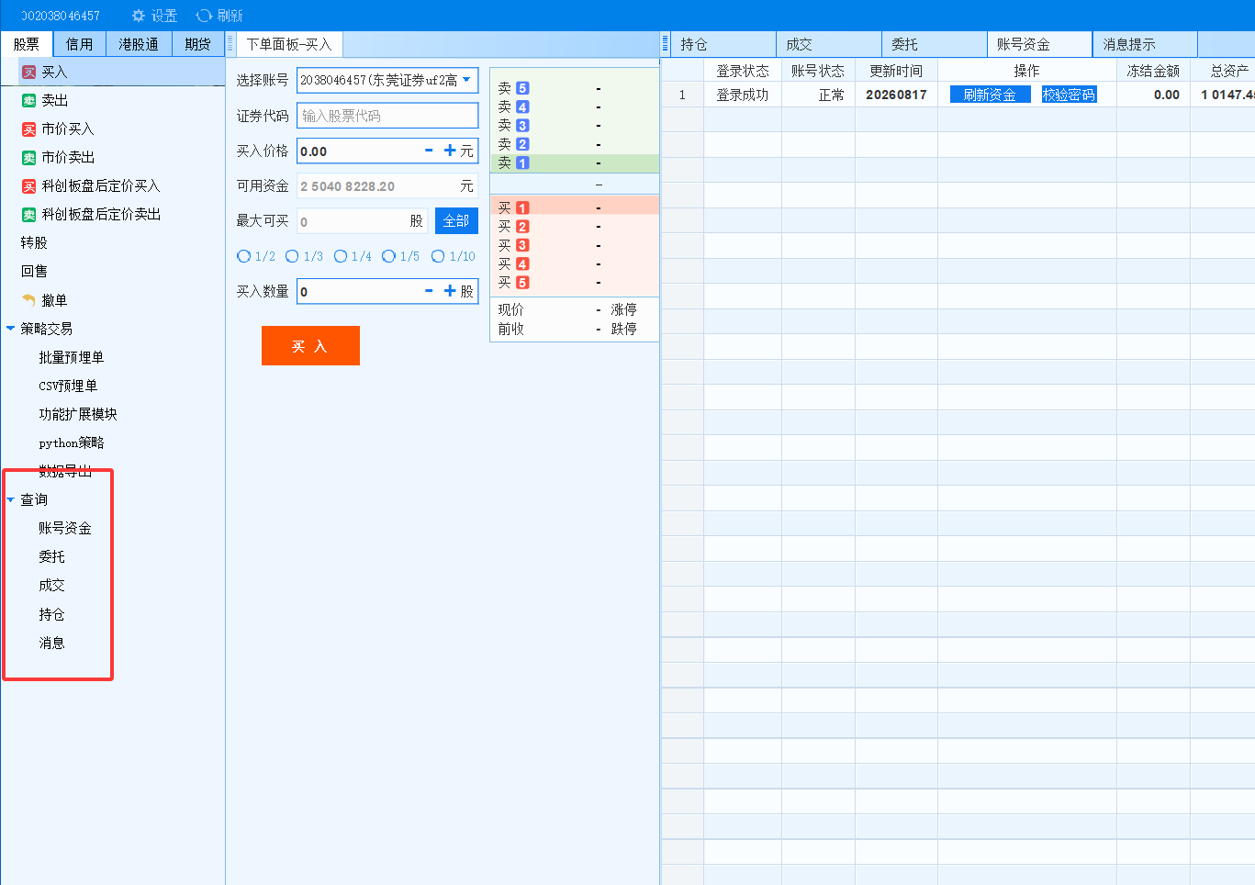Open the 成交 tab in right panel
This screenshot has height=885, width=1255.
tap(828, 44)
